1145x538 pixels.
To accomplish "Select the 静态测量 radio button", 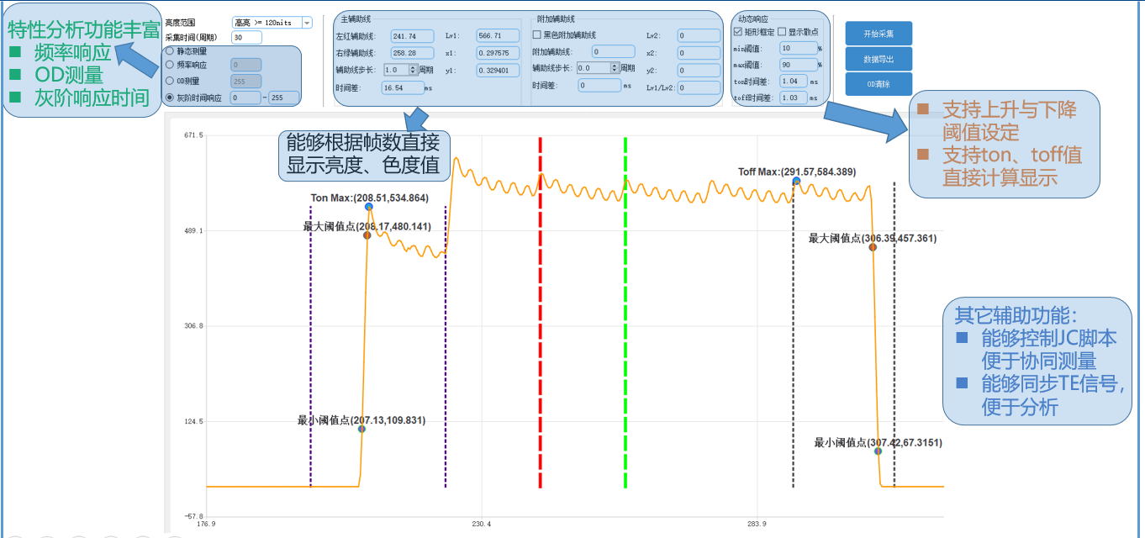I will tap(170, 51).
